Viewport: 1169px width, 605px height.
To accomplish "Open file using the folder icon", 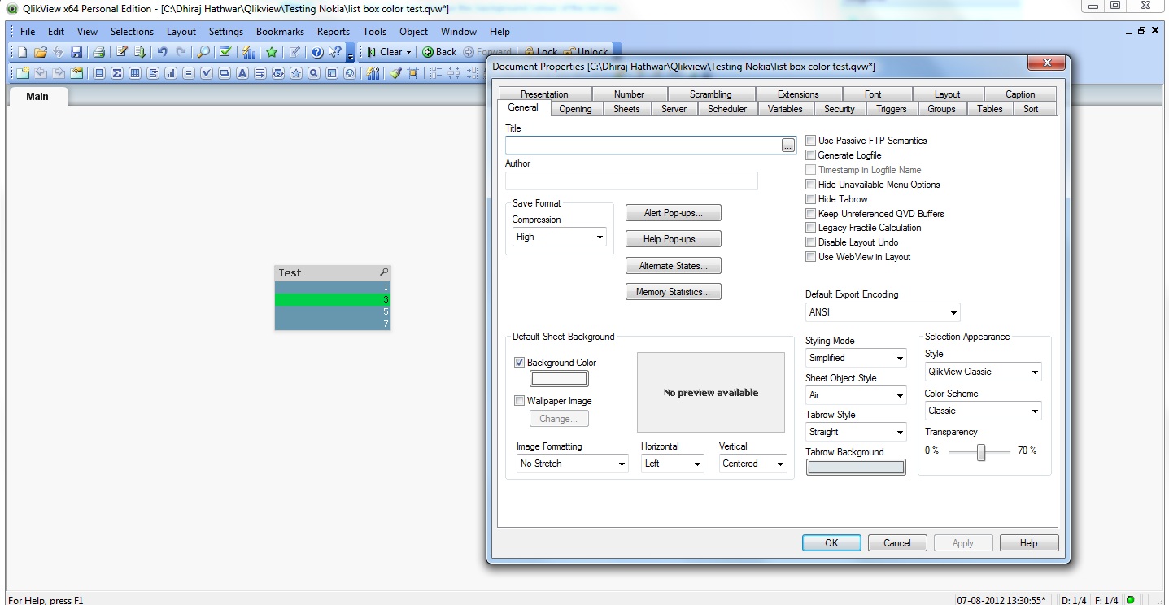I will click(x=40, y=52).
